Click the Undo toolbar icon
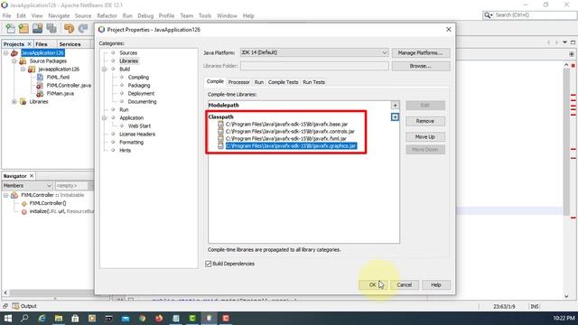578x325 pixels. tap(69, 28)
